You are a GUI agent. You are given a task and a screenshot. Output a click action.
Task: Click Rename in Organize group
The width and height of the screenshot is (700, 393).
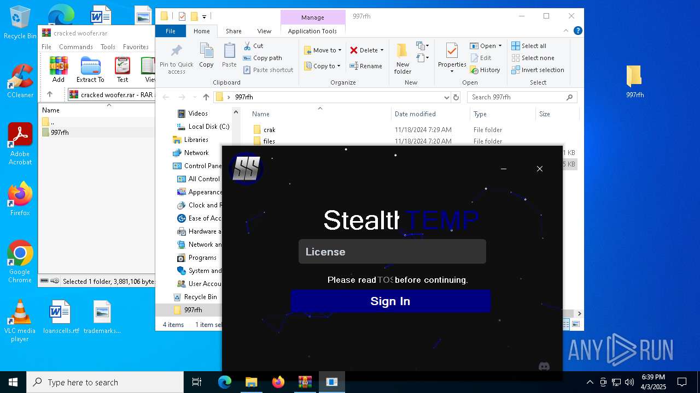[x=366, y=66]
